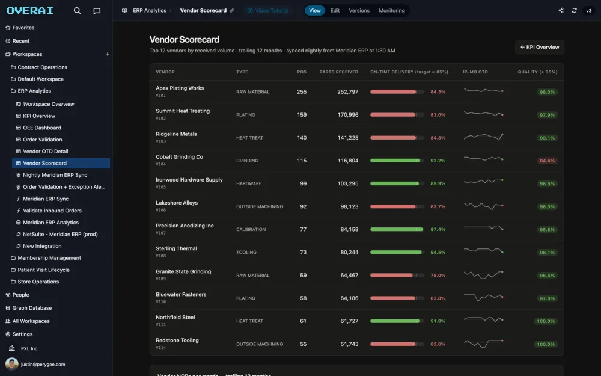Open Favorites in the sidebar
Screen dimensions: 601x376
pyautogui.click(x=20, y=28)
